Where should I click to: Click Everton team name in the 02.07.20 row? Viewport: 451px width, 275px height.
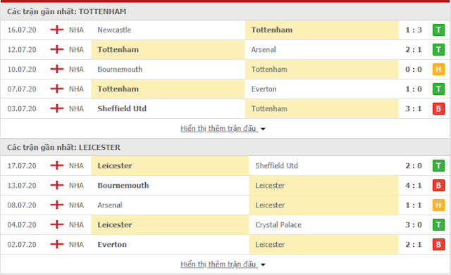pyautogui.click(x=112, y=245)
